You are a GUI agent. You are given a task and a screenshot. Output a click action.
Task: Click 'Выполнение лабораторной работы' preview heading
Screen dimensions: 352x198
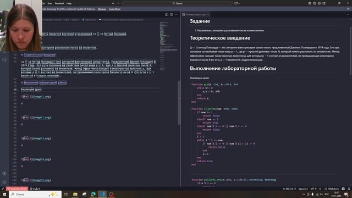click(233, 68)
